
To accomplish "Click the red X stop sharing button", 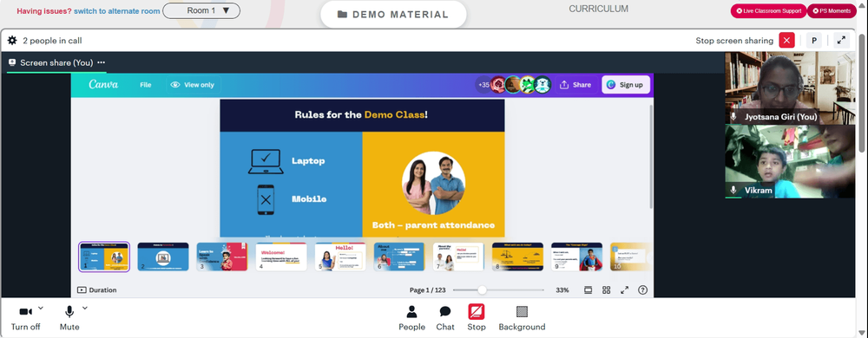I will tap(786, 41).
